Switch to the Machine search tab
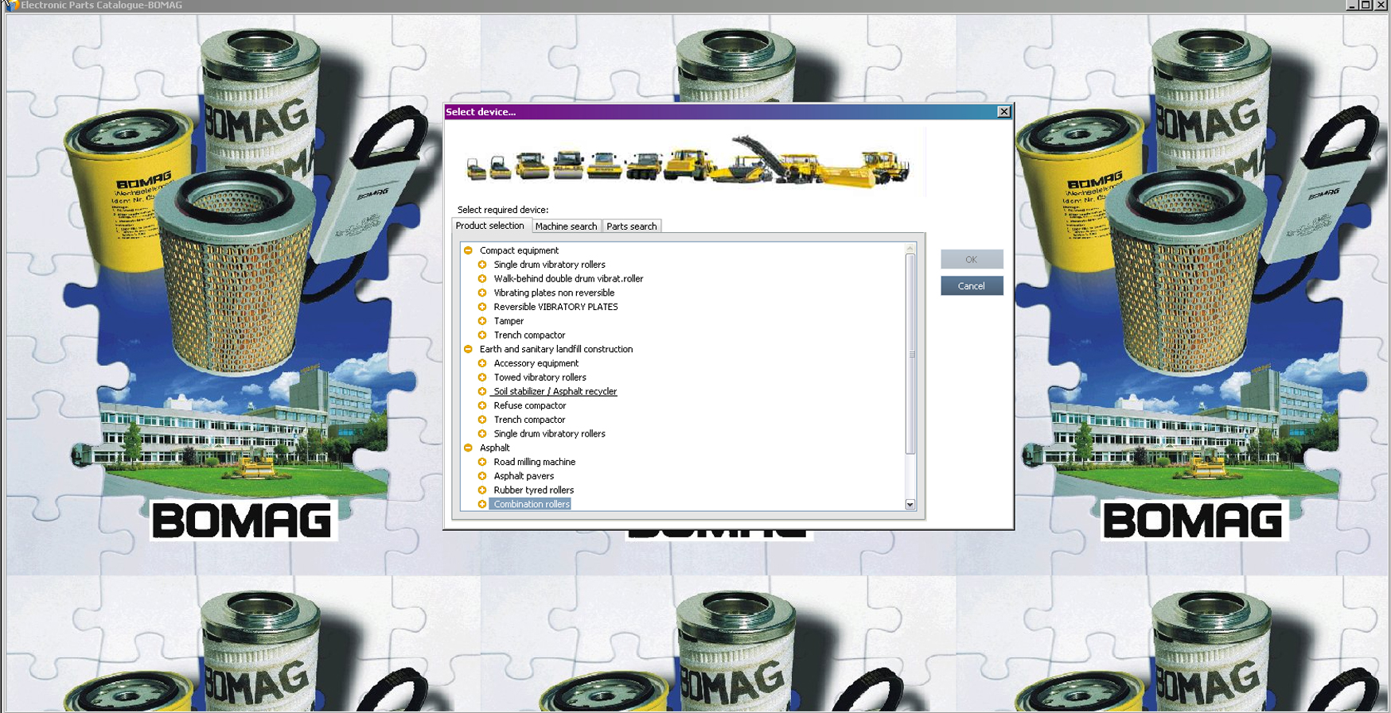Viewport: 1391px width, 713px height. 566,227
